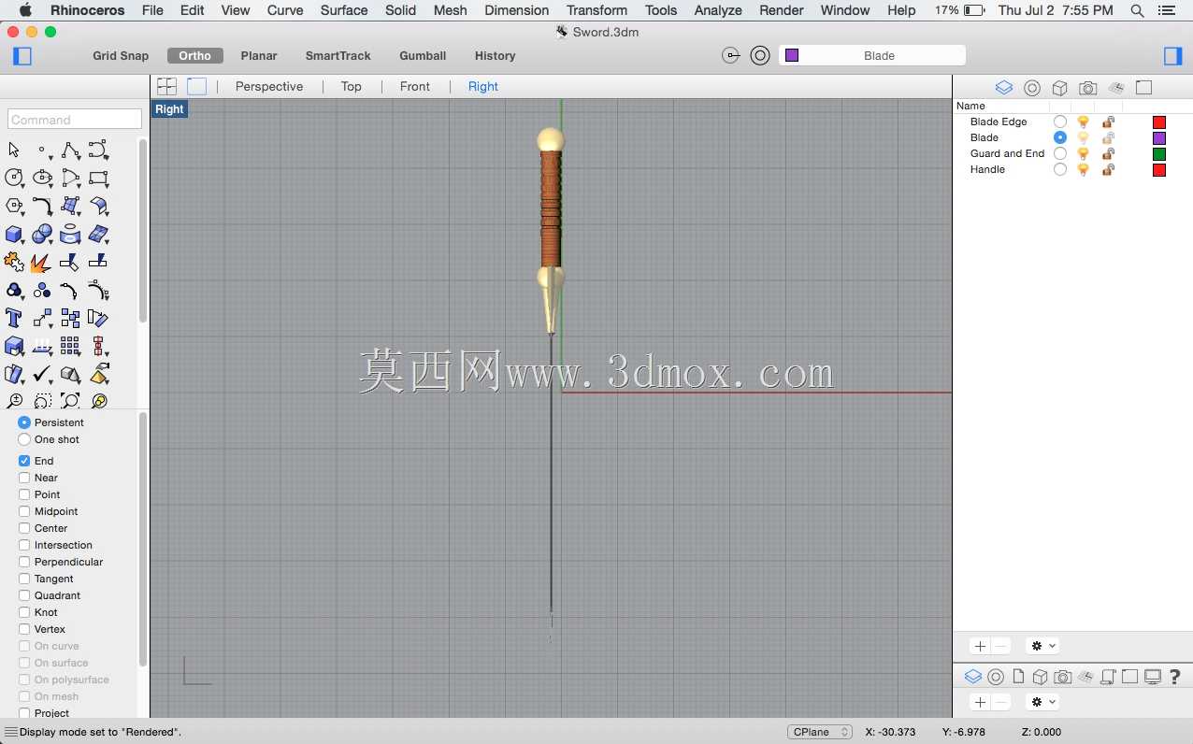Toggle the right sidebar panel button
1193x744 pixels.
tap(1173, 56)
